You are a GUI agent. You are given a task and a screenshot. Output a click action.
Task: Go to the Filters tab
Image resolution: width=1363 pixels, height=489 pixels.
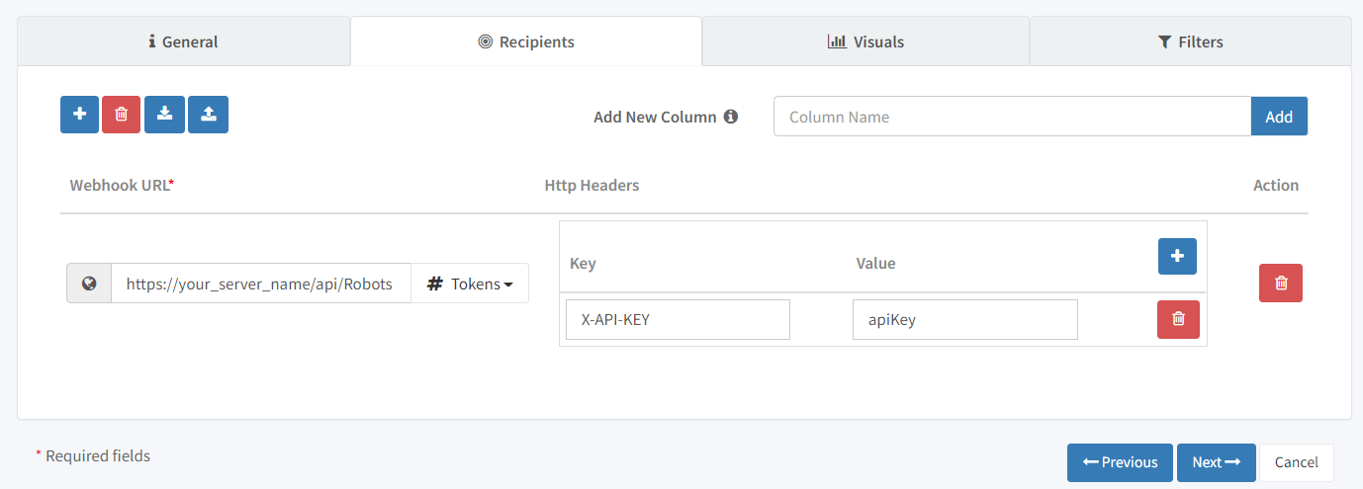[x=1191, y=41]
